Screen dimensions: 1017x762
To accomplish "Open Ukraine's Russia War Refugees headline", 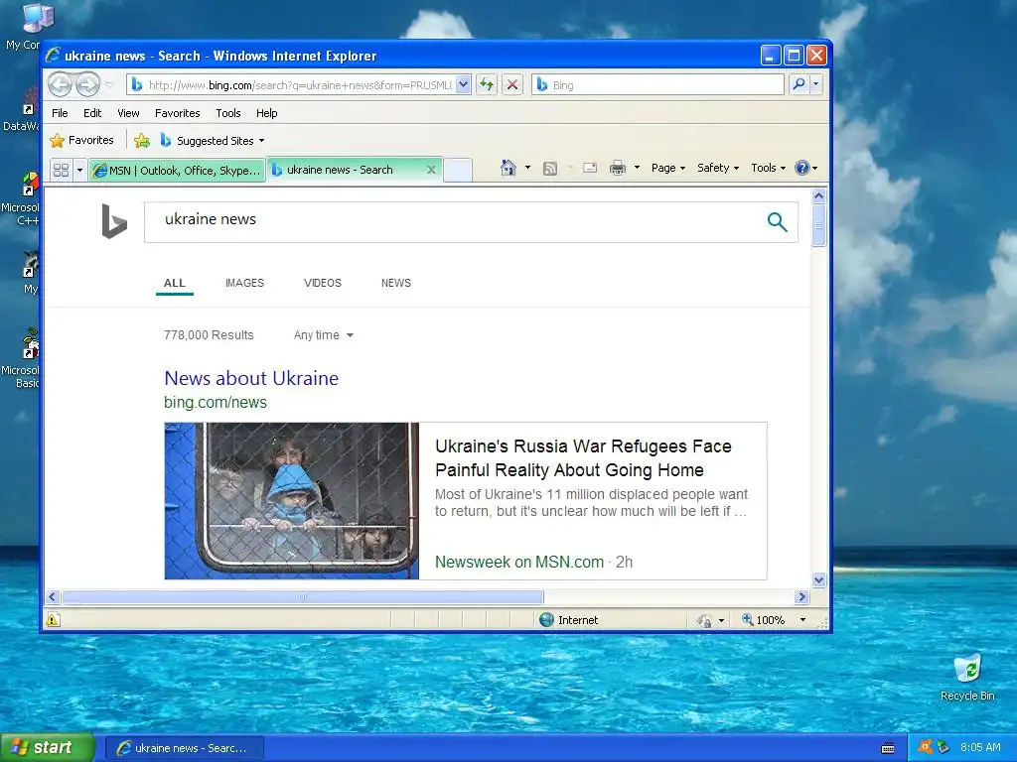I will point(583,458).
